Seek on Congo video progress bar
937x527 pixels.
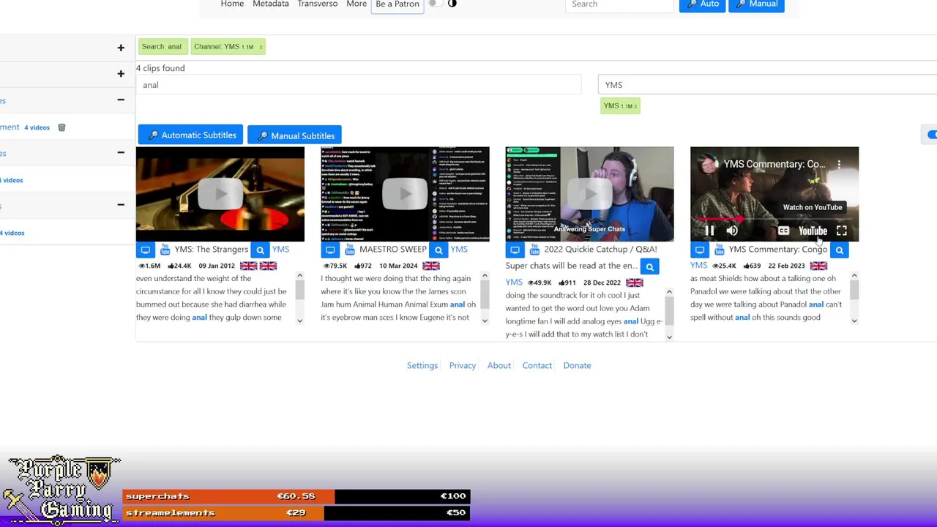click(x=774, y=218)
